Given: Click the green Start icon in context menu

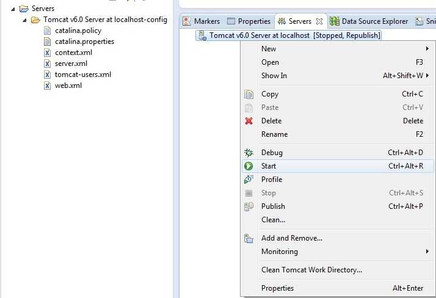Looking at the screenshot, I should coord(249,166).
